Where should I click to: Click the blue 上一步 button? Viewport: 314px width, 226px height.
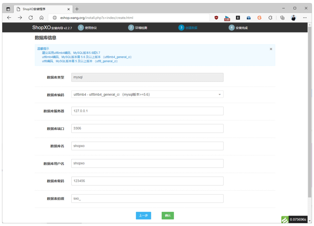[143, 216]
